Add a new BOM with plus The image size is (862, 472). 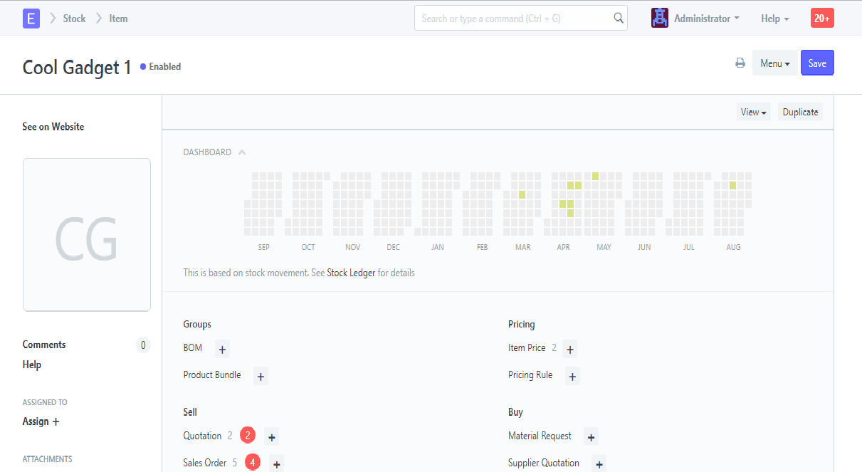tap(222, 349)
